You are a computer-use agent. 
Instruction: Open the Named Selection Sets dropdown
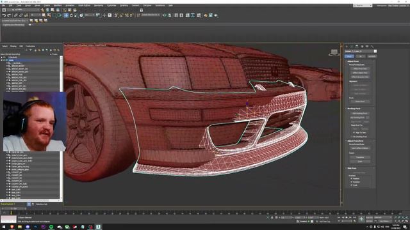151,15
